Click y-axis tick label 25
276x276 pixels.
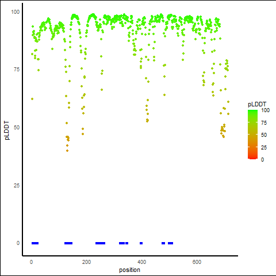(17, 186)
